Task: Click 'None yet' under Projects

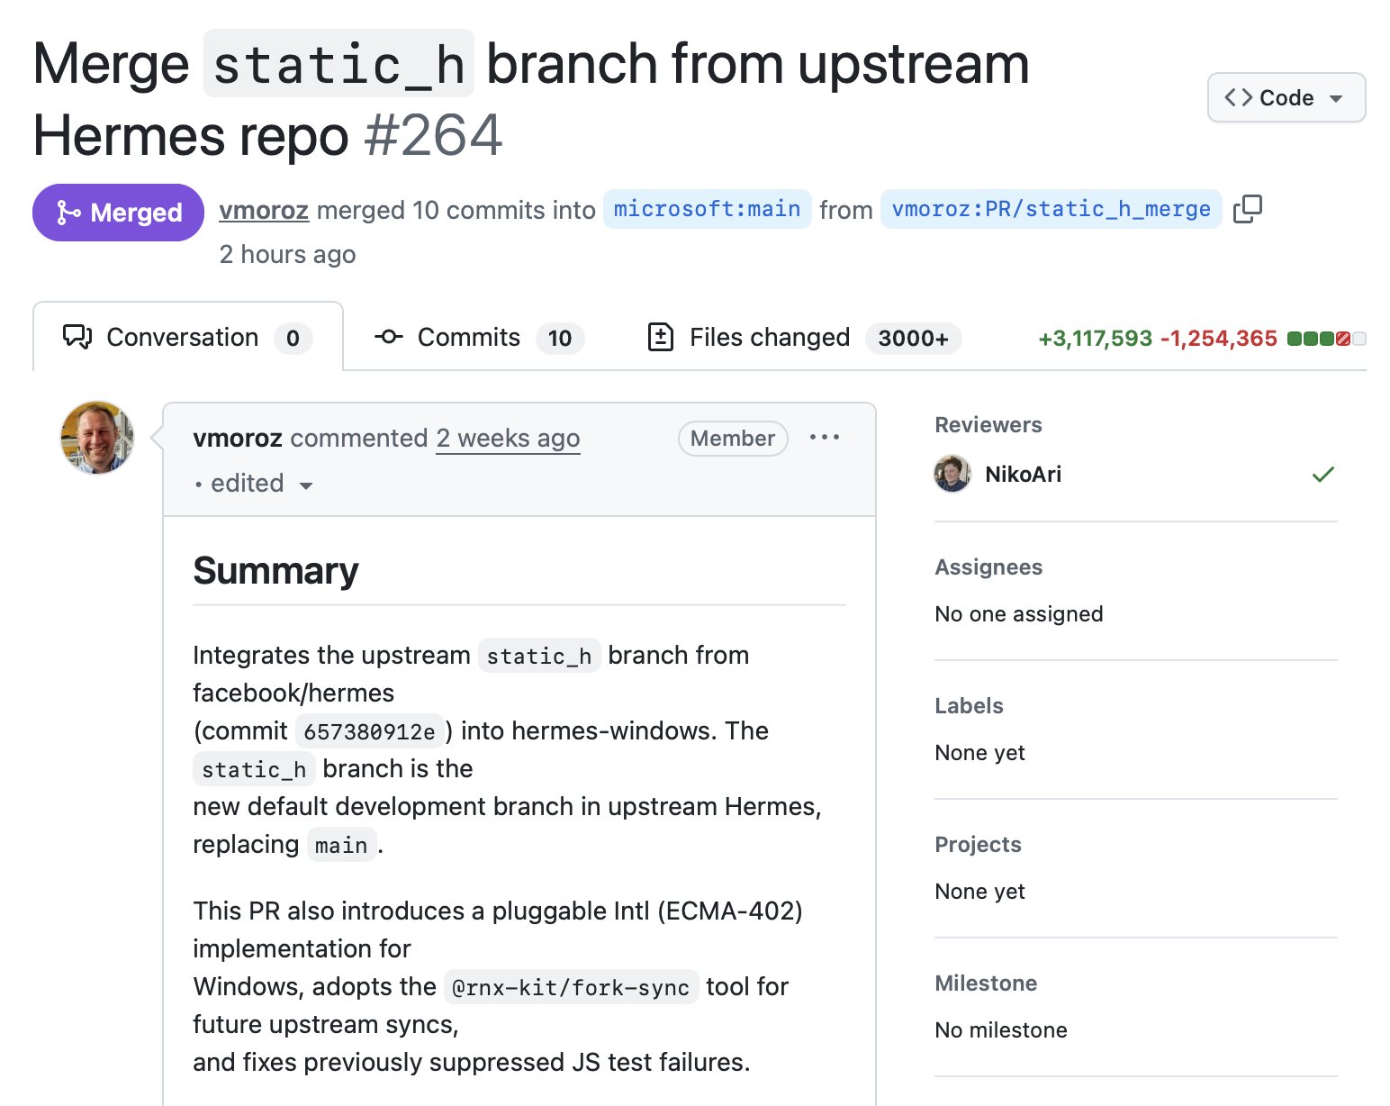Action: (979, 892)
